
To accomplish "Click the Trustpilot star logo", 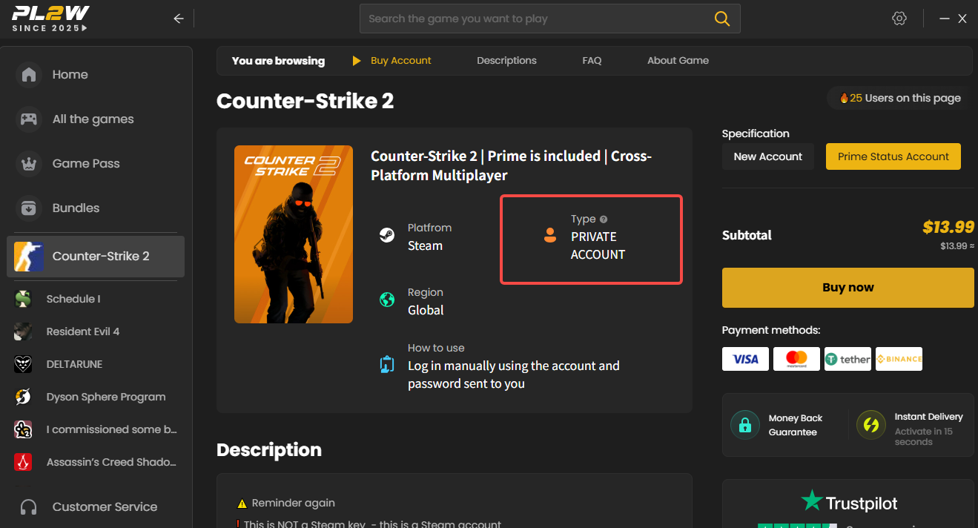I will [x=812, y=501].
